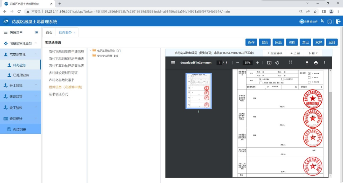
Task: Click the fit to page icon
Action: pos(269,63)
